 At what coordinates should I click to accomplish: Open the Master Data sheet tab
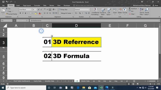coord(85,81)
